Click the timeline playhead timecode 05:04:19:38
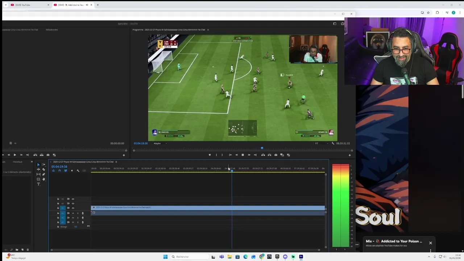This screenshot has height=261, width=464. [x=59, y=167]
